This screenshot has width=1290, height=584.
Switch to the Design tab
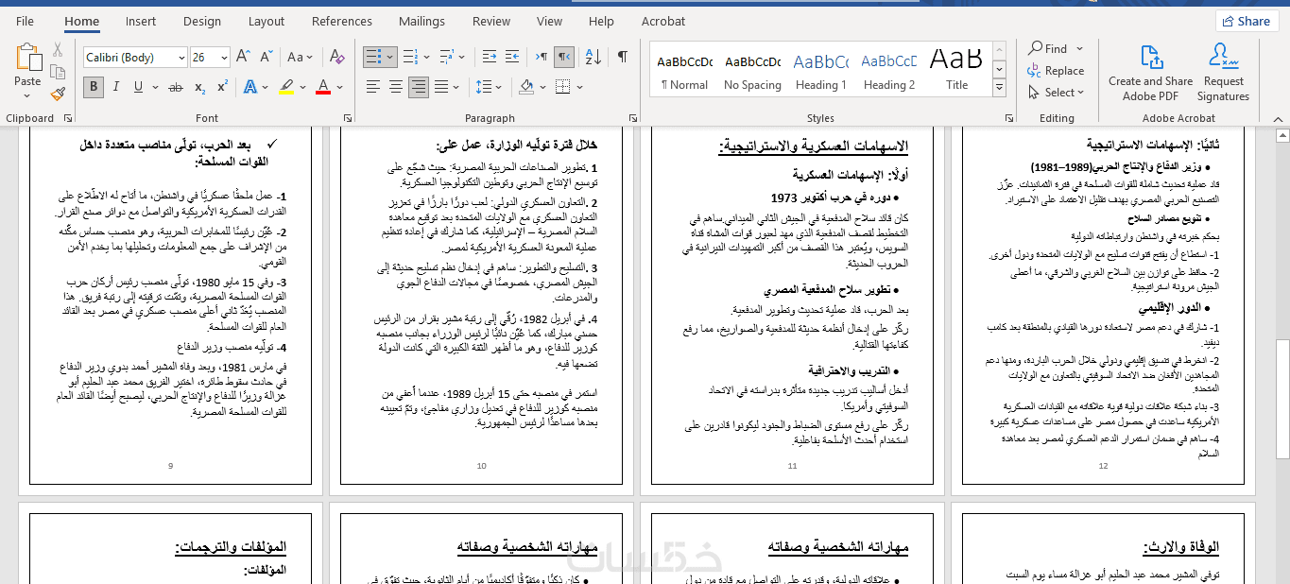point(202,21)
